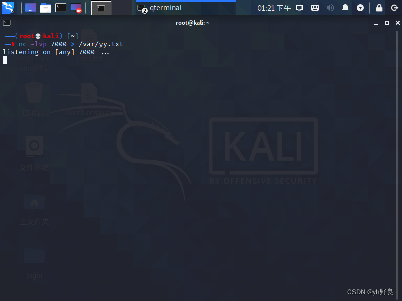This screenshot has width=402, height=301.
Task: Click the display tray icon
Action: click(299, 8)
